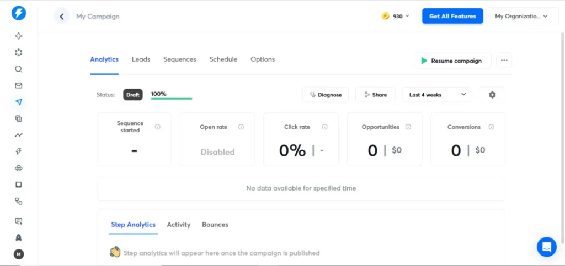Open the envelope email accounts icon
This screenshot has width=565, height=266.
(19, 85)
